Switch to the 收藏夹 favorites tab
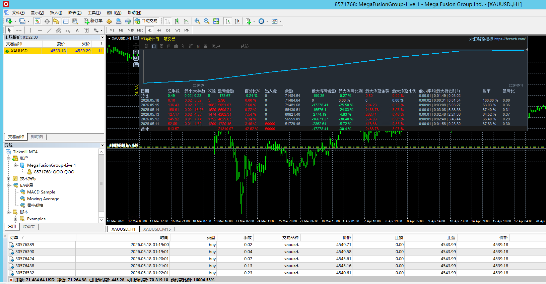 pyautogui.click(x=29, y=227)
